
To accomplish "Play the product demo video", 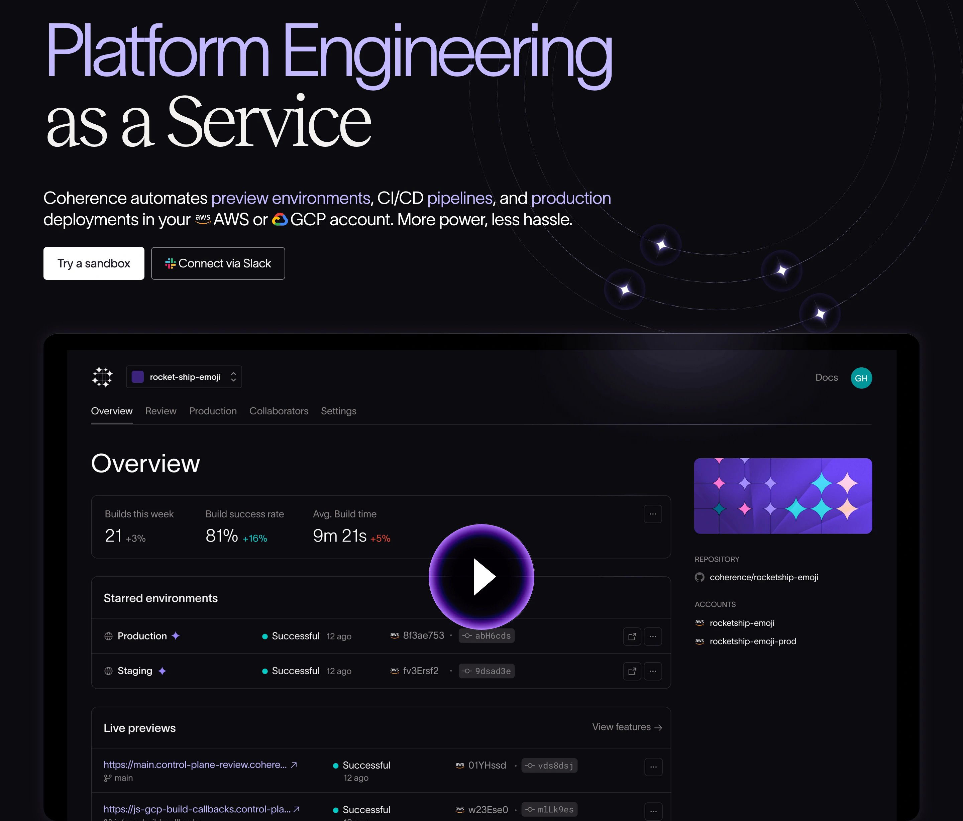I will tap(481, 577).
